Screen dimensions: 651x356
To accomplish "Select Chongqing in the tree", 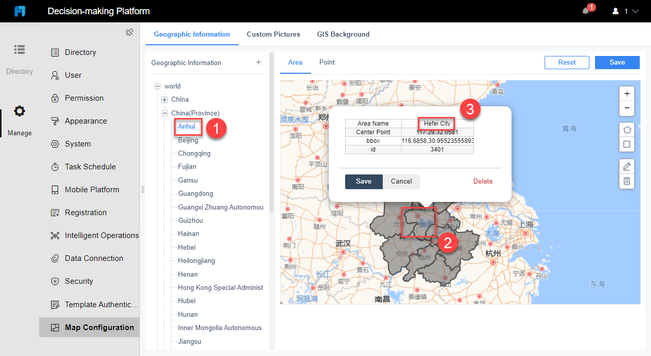I will pyautogui.click(x=194, y=153).
